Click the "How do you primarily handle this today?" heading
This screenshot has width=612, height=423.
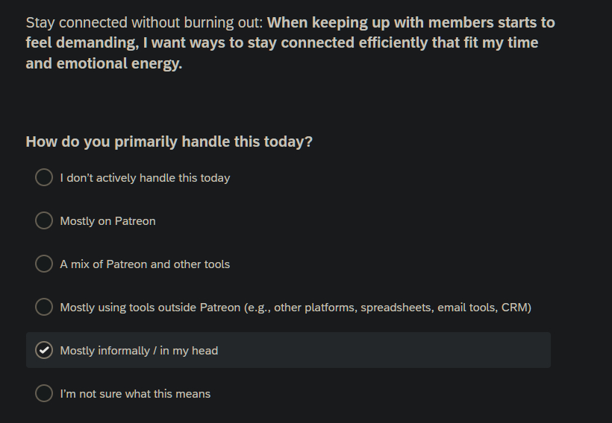[169, 141]
